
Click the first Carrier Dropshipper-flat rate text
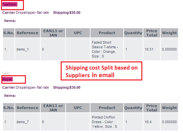pos(26,12)
